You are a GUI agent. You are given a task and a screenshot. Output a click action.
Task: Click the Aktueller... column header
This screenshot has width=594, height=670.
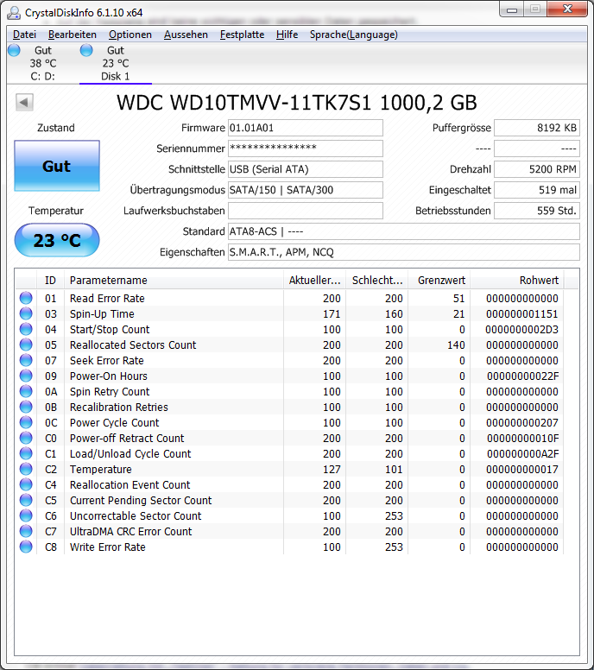point(314,281)
